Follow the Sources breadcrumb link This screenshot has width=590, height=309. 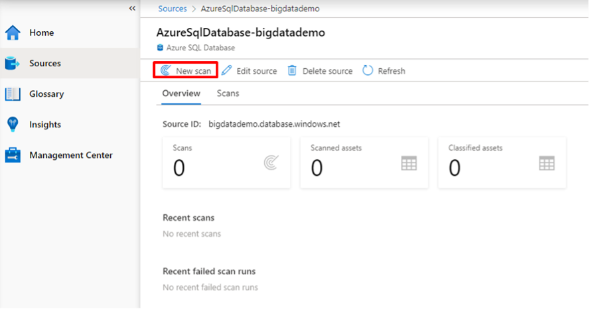coord(173,9)
